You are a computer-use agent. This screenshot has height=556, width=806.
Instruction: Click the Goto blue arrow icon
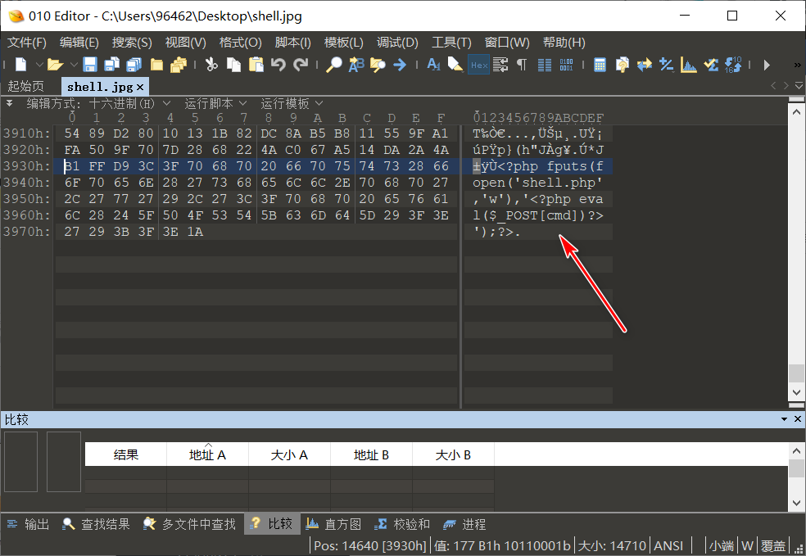point(400,64)
